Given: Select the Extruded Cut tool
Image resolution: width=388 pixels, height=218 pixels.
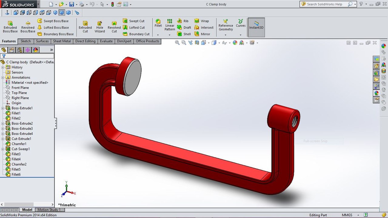Looking at the screenshot, I should [85, 27].
